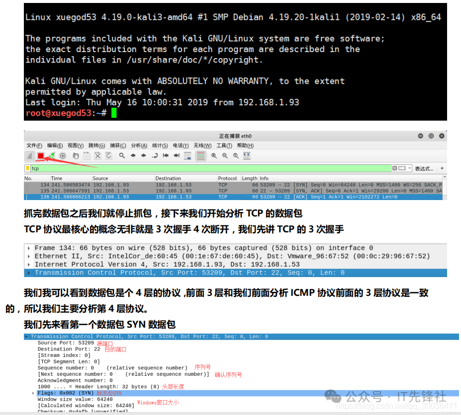Open capture options gear icon

click(x=63, y=156)
